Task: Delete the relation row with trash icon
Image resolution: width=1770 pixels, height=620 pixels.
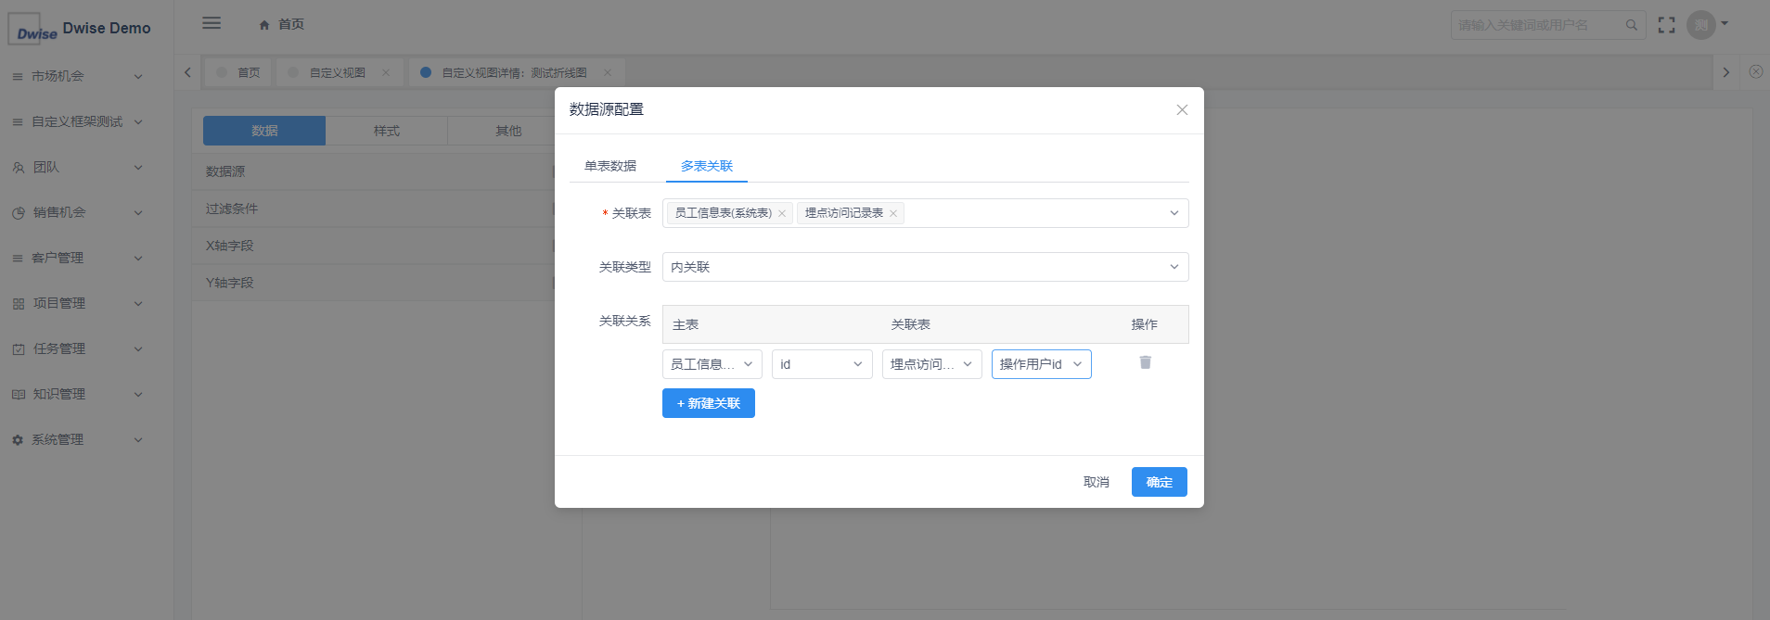Action: coord(1145,362)
